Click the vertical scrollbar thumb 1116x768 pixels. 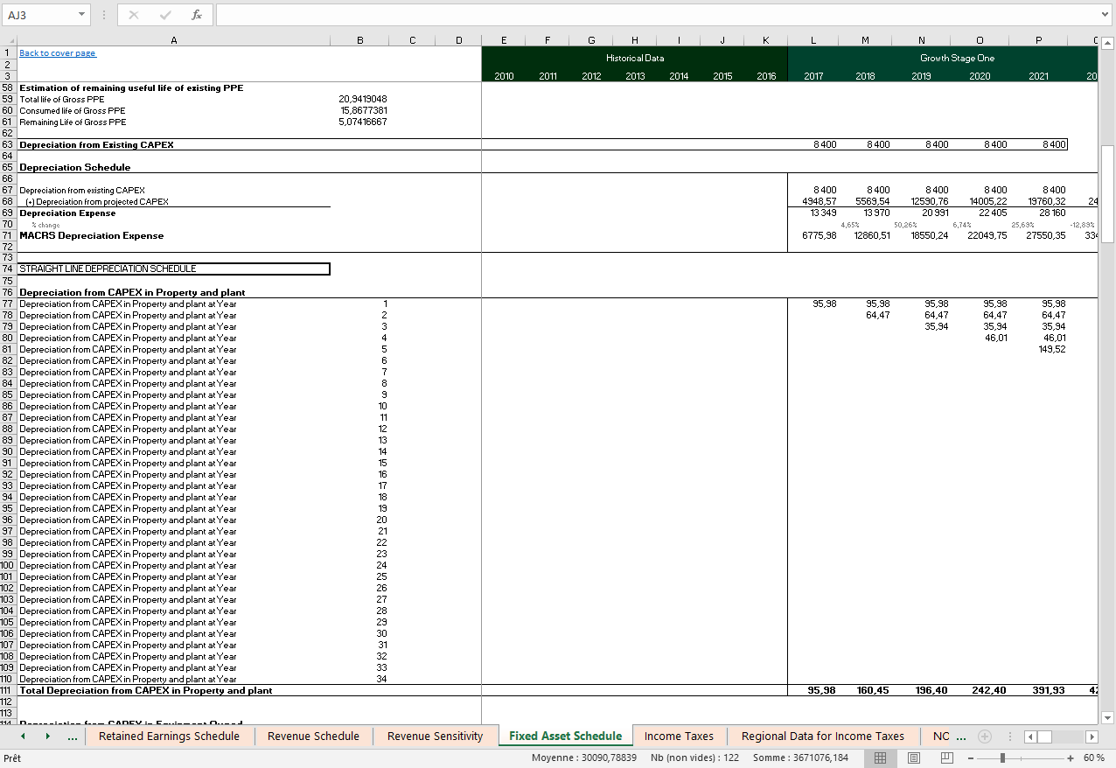[1107, 194]
